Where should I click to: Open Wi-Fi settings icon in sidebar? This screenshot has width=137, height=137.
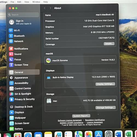(11, 30)
